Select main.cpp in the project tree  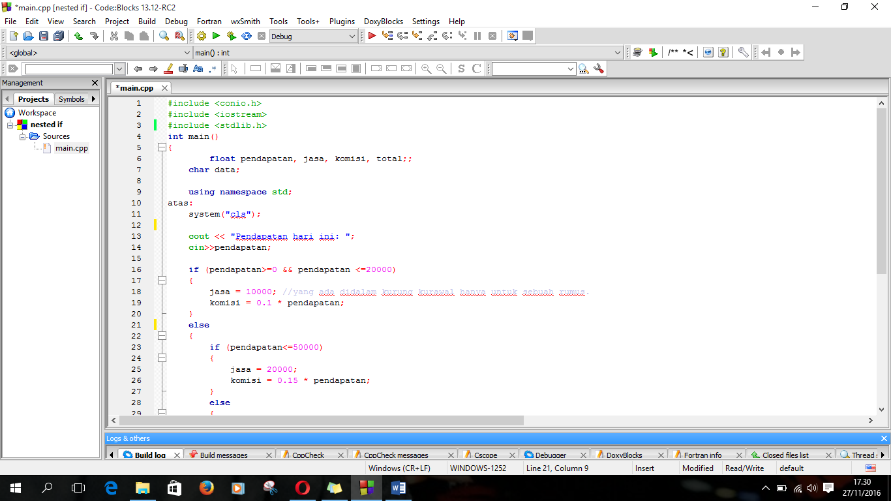(72, 148)
